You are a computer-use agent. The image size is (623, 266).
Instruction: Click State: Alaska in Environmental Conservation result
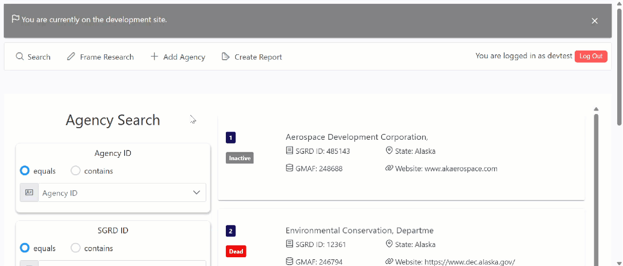click(x=415, y=244)
